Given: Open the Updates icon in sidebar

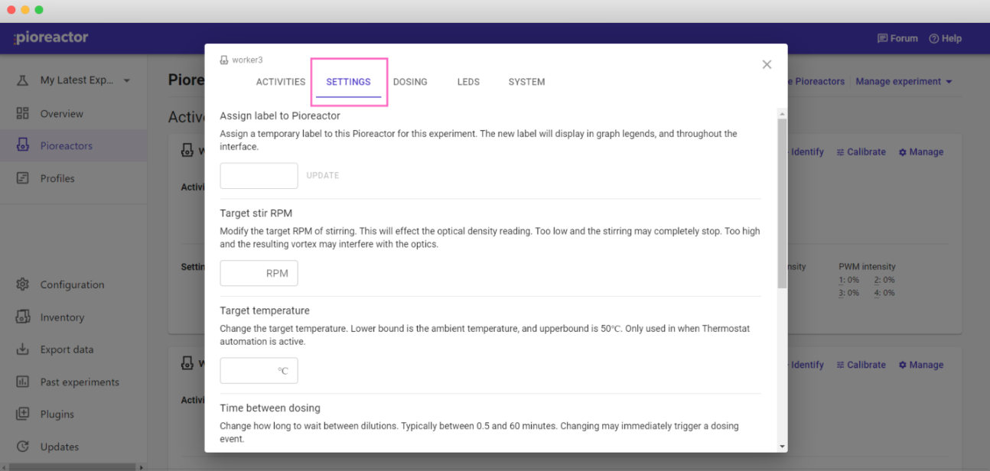Looking at the screenshot, I should [23, 447].
